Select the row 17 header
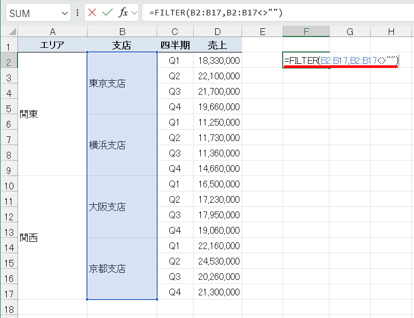Image resolution: width=414 pixels, height=318 pixels. 9,292
